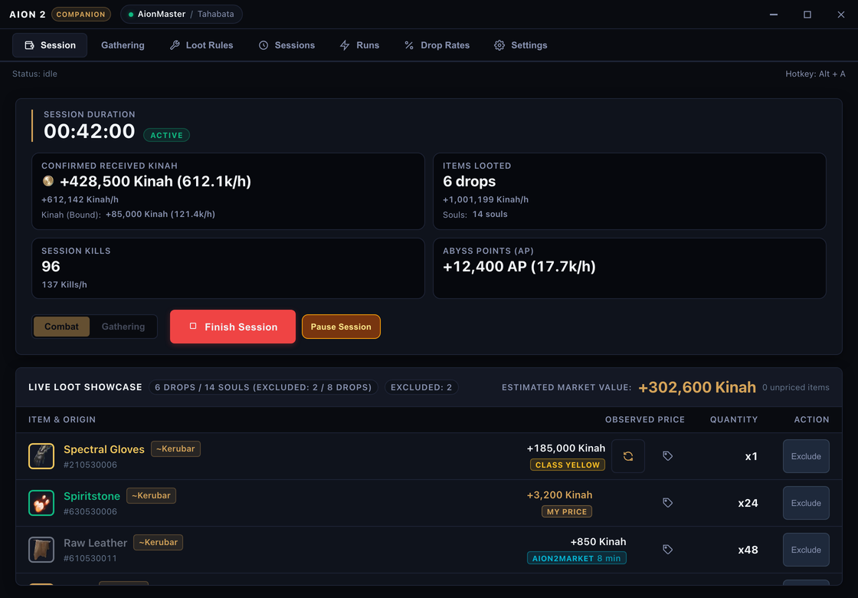Screen dimensions: 858x598
Task: Click the gear icon for Settings
Action: 499,45
